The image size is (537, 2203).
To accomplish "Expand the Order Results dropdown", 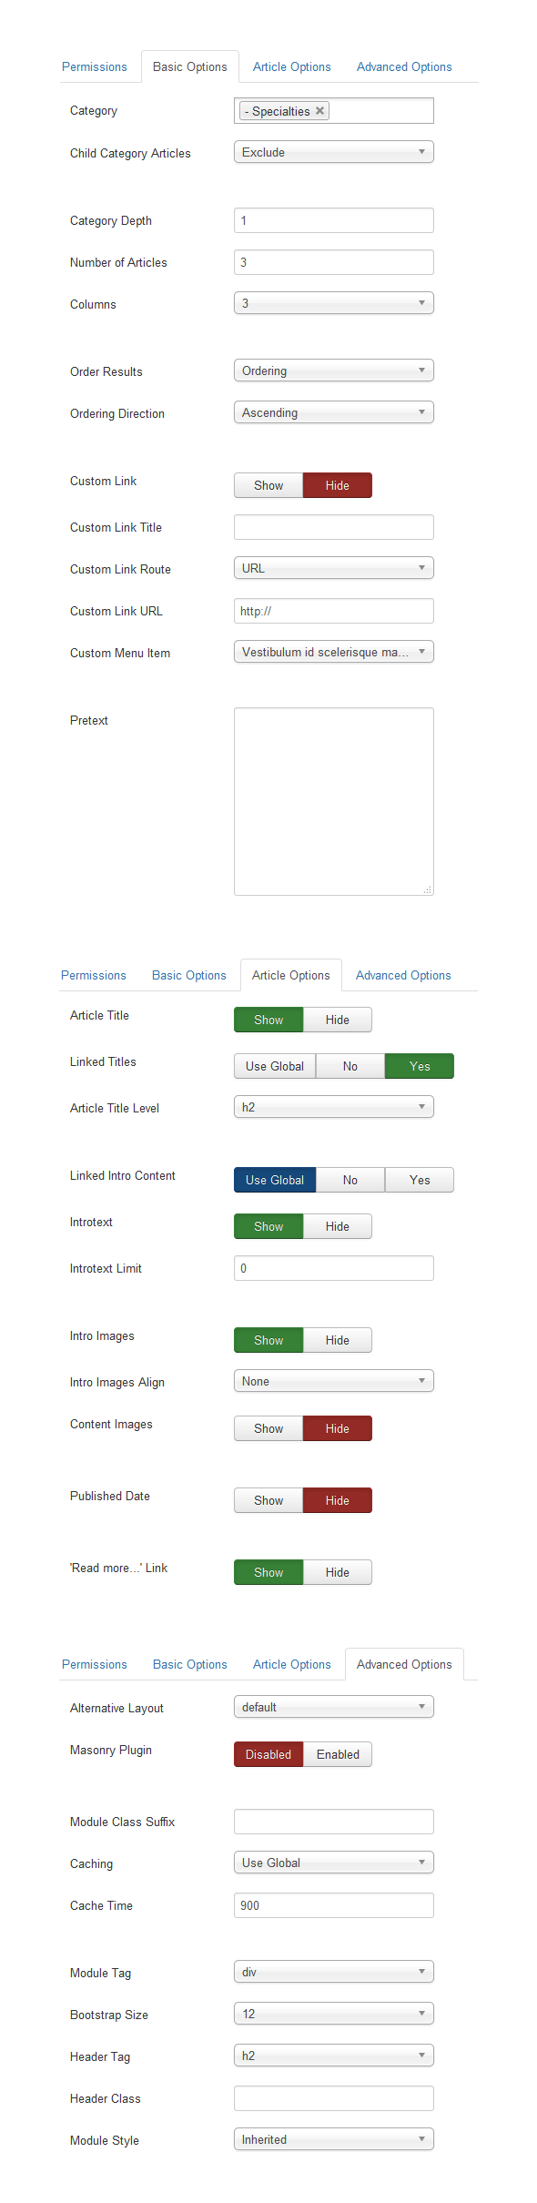I will [x=334, y=371].
